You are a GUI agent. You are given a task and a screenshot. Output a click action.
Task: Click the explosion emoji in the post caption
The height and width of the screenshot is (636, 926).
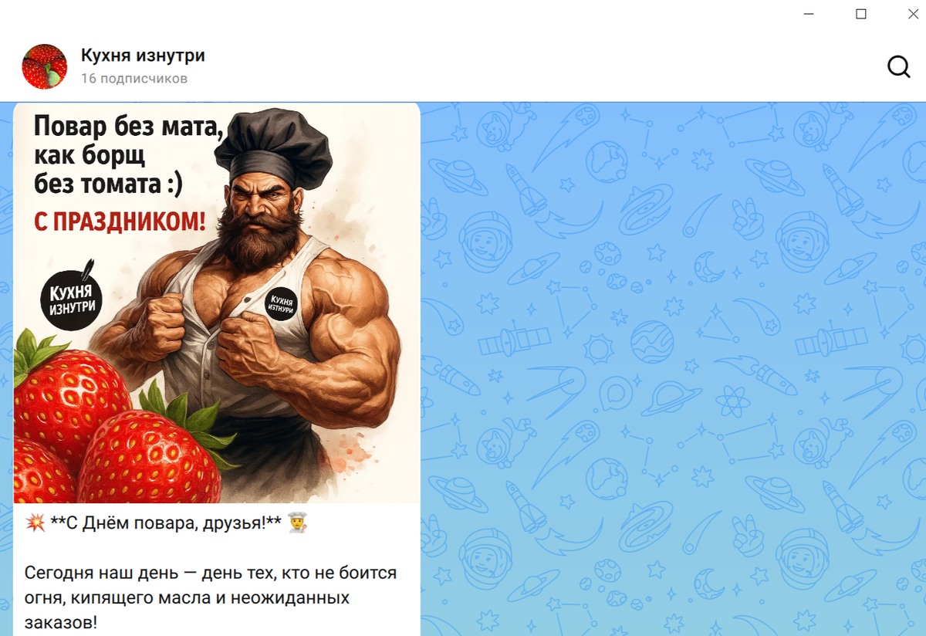click(x=35, y=523)
